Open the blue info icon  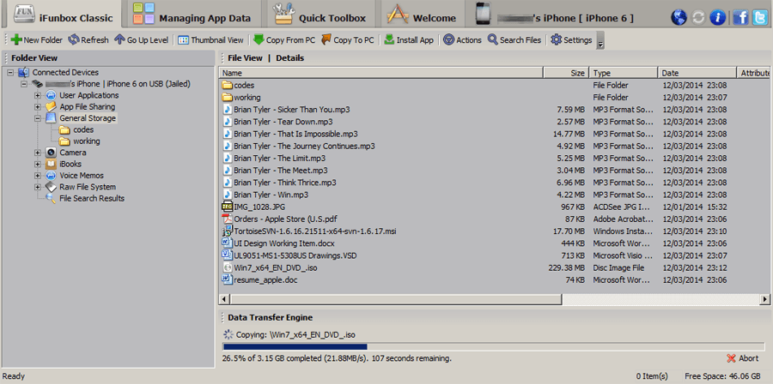pos(717,18)
